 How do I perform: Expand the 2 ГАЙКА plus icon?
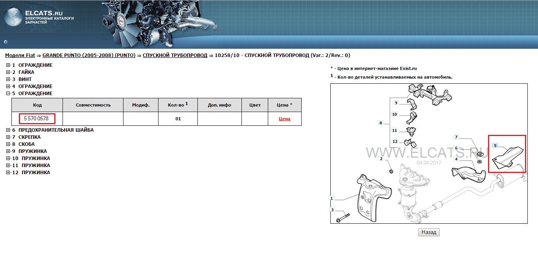click(8, 72)
